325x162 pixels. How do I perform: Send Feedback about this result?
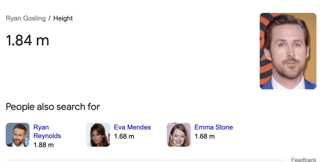click(x=304, y=159)
